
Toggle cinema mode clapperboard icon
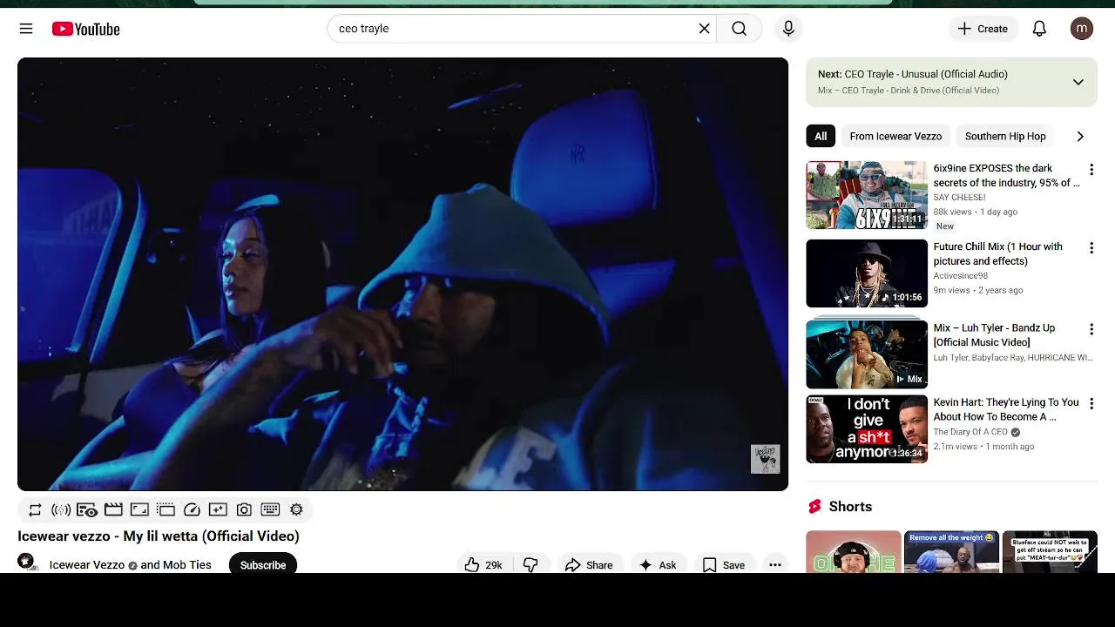(x=113, y=509)
